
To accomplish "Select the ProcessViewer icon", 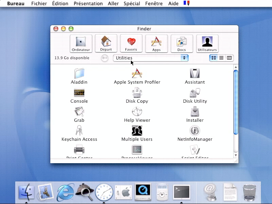I will 137,150.
